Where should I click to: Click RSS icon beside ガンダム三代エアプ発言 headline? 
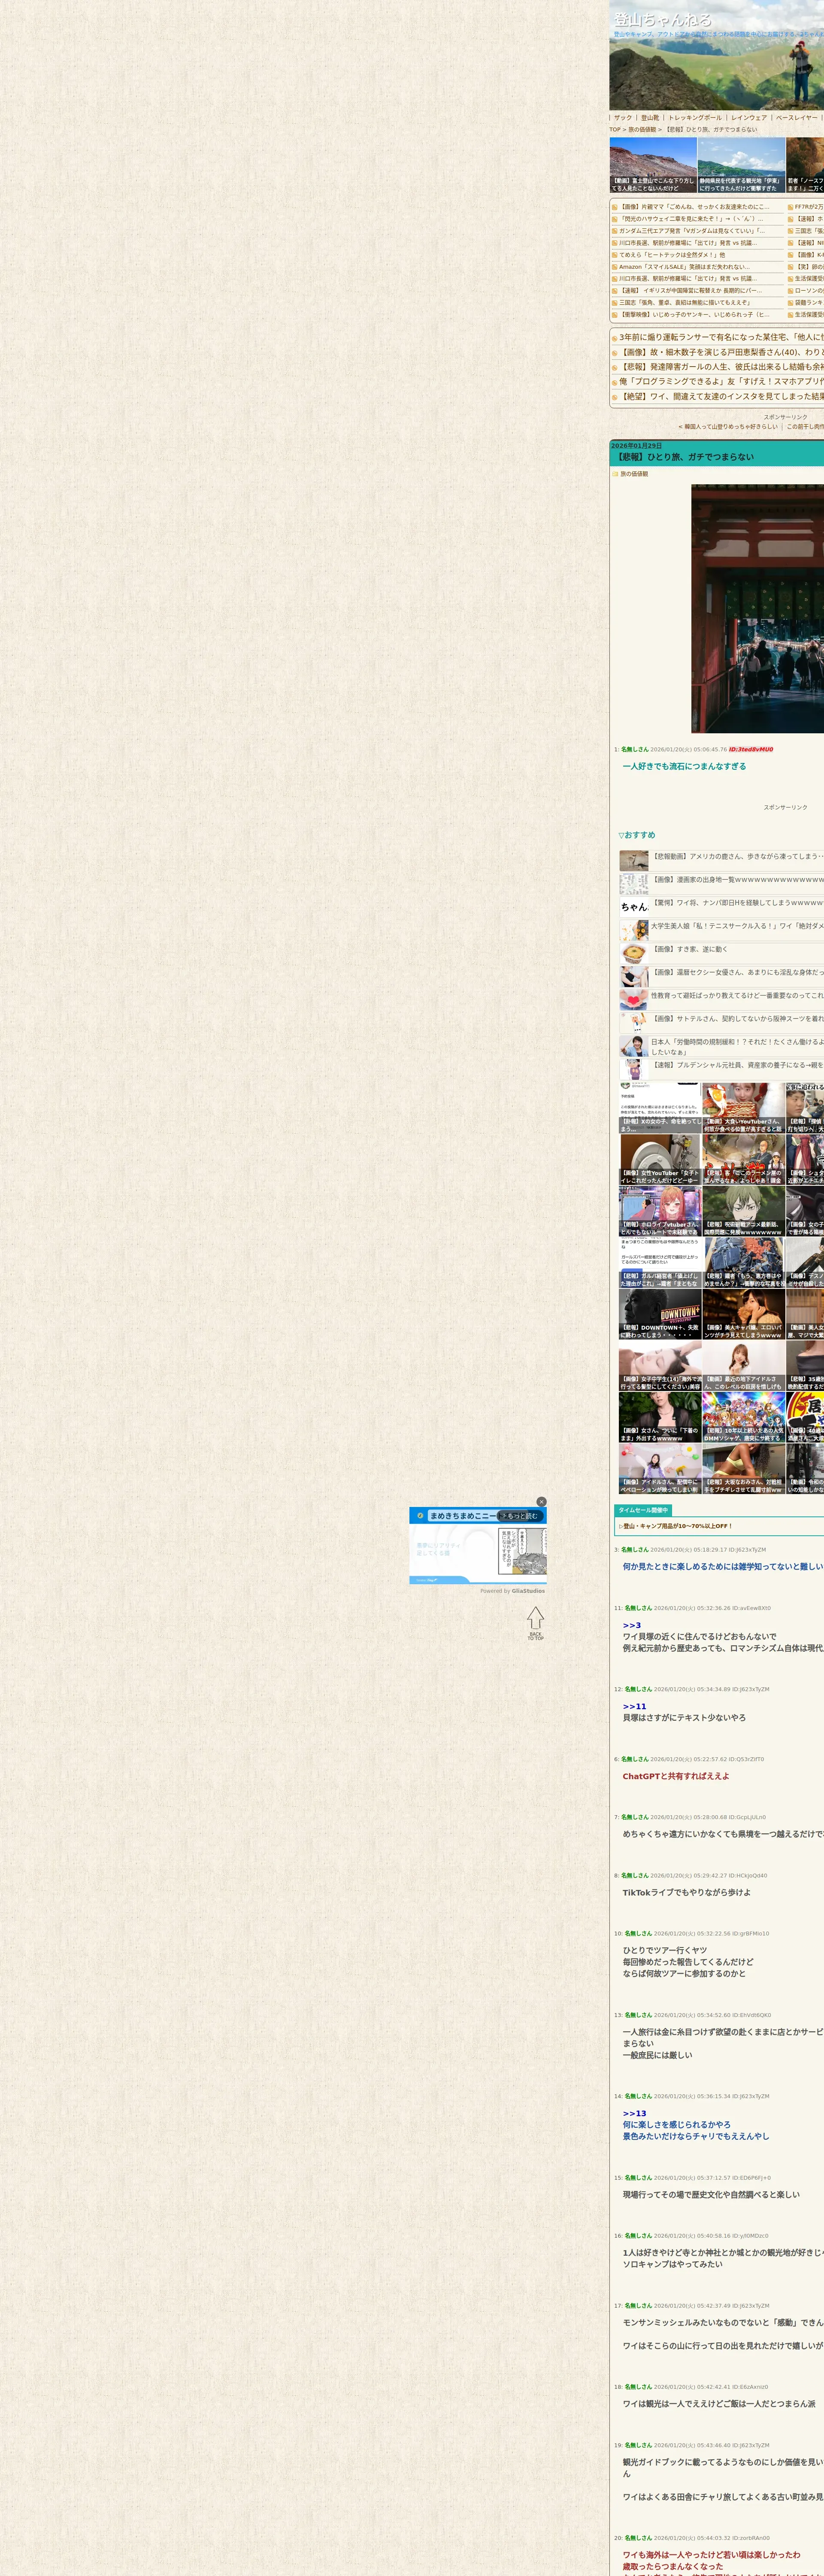point(615,231)
